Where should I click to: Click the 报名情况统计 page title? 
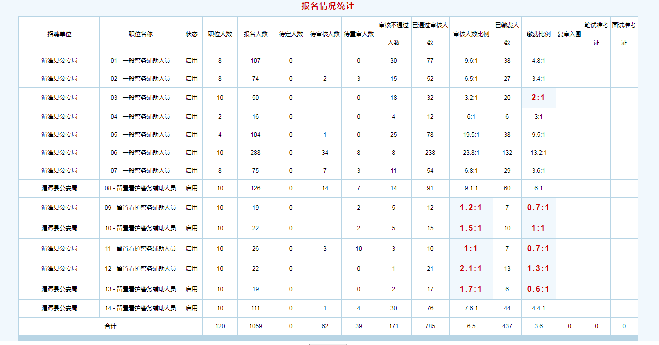tap(328, 6)
